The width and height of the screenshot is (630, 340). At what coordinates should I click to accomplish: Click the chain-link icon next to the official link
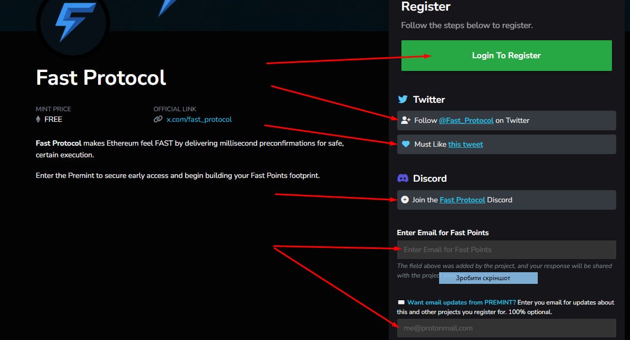point(158,119)
